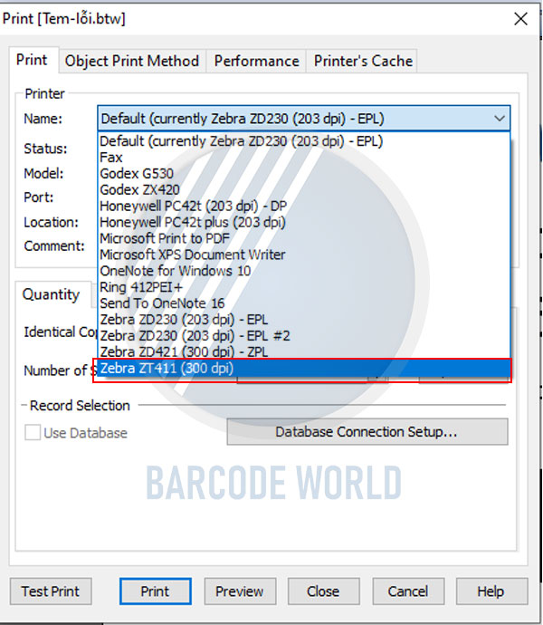
Task: Pick Godex ZX420 printer option
Action: [x=139, y=189]
